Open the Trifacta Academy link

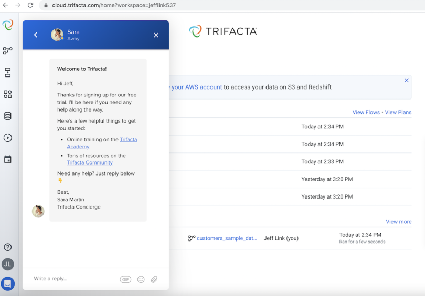(102, 143)
